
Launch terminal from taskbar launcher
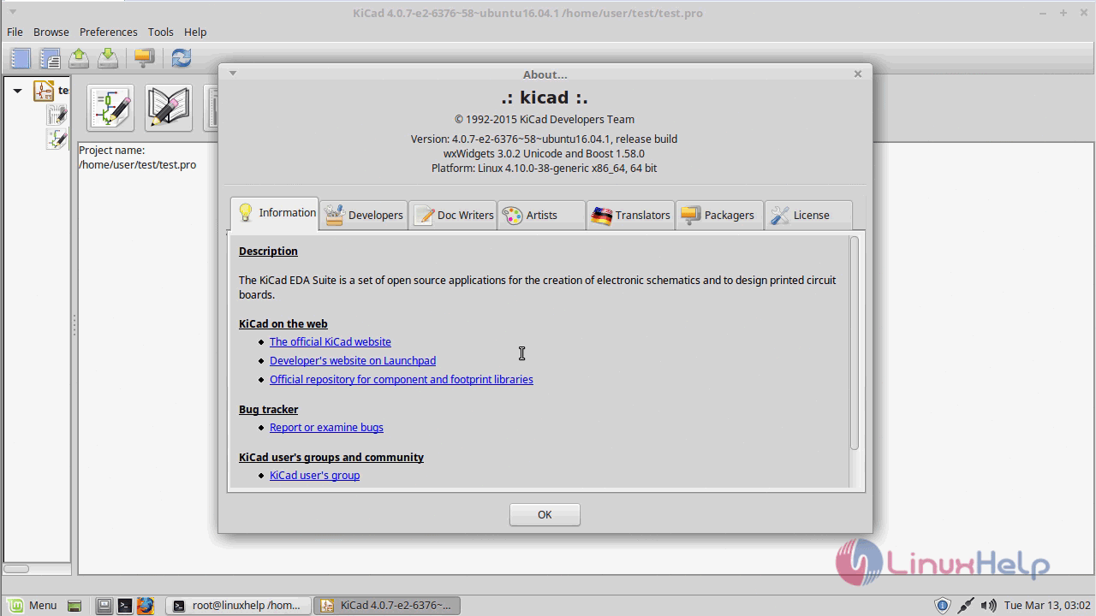(124, 606)
